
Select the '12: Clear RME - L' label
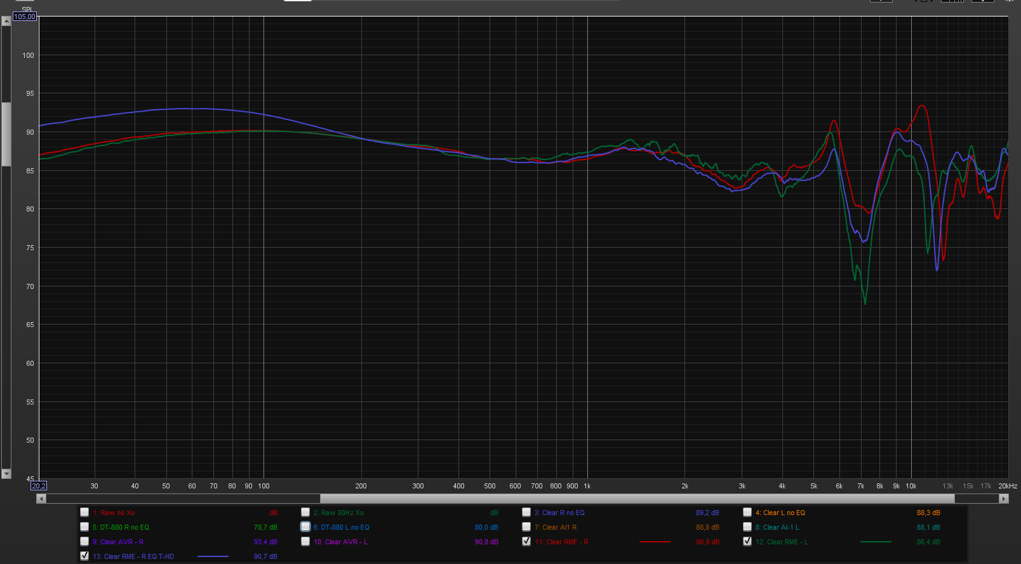[x=782, y=542]
